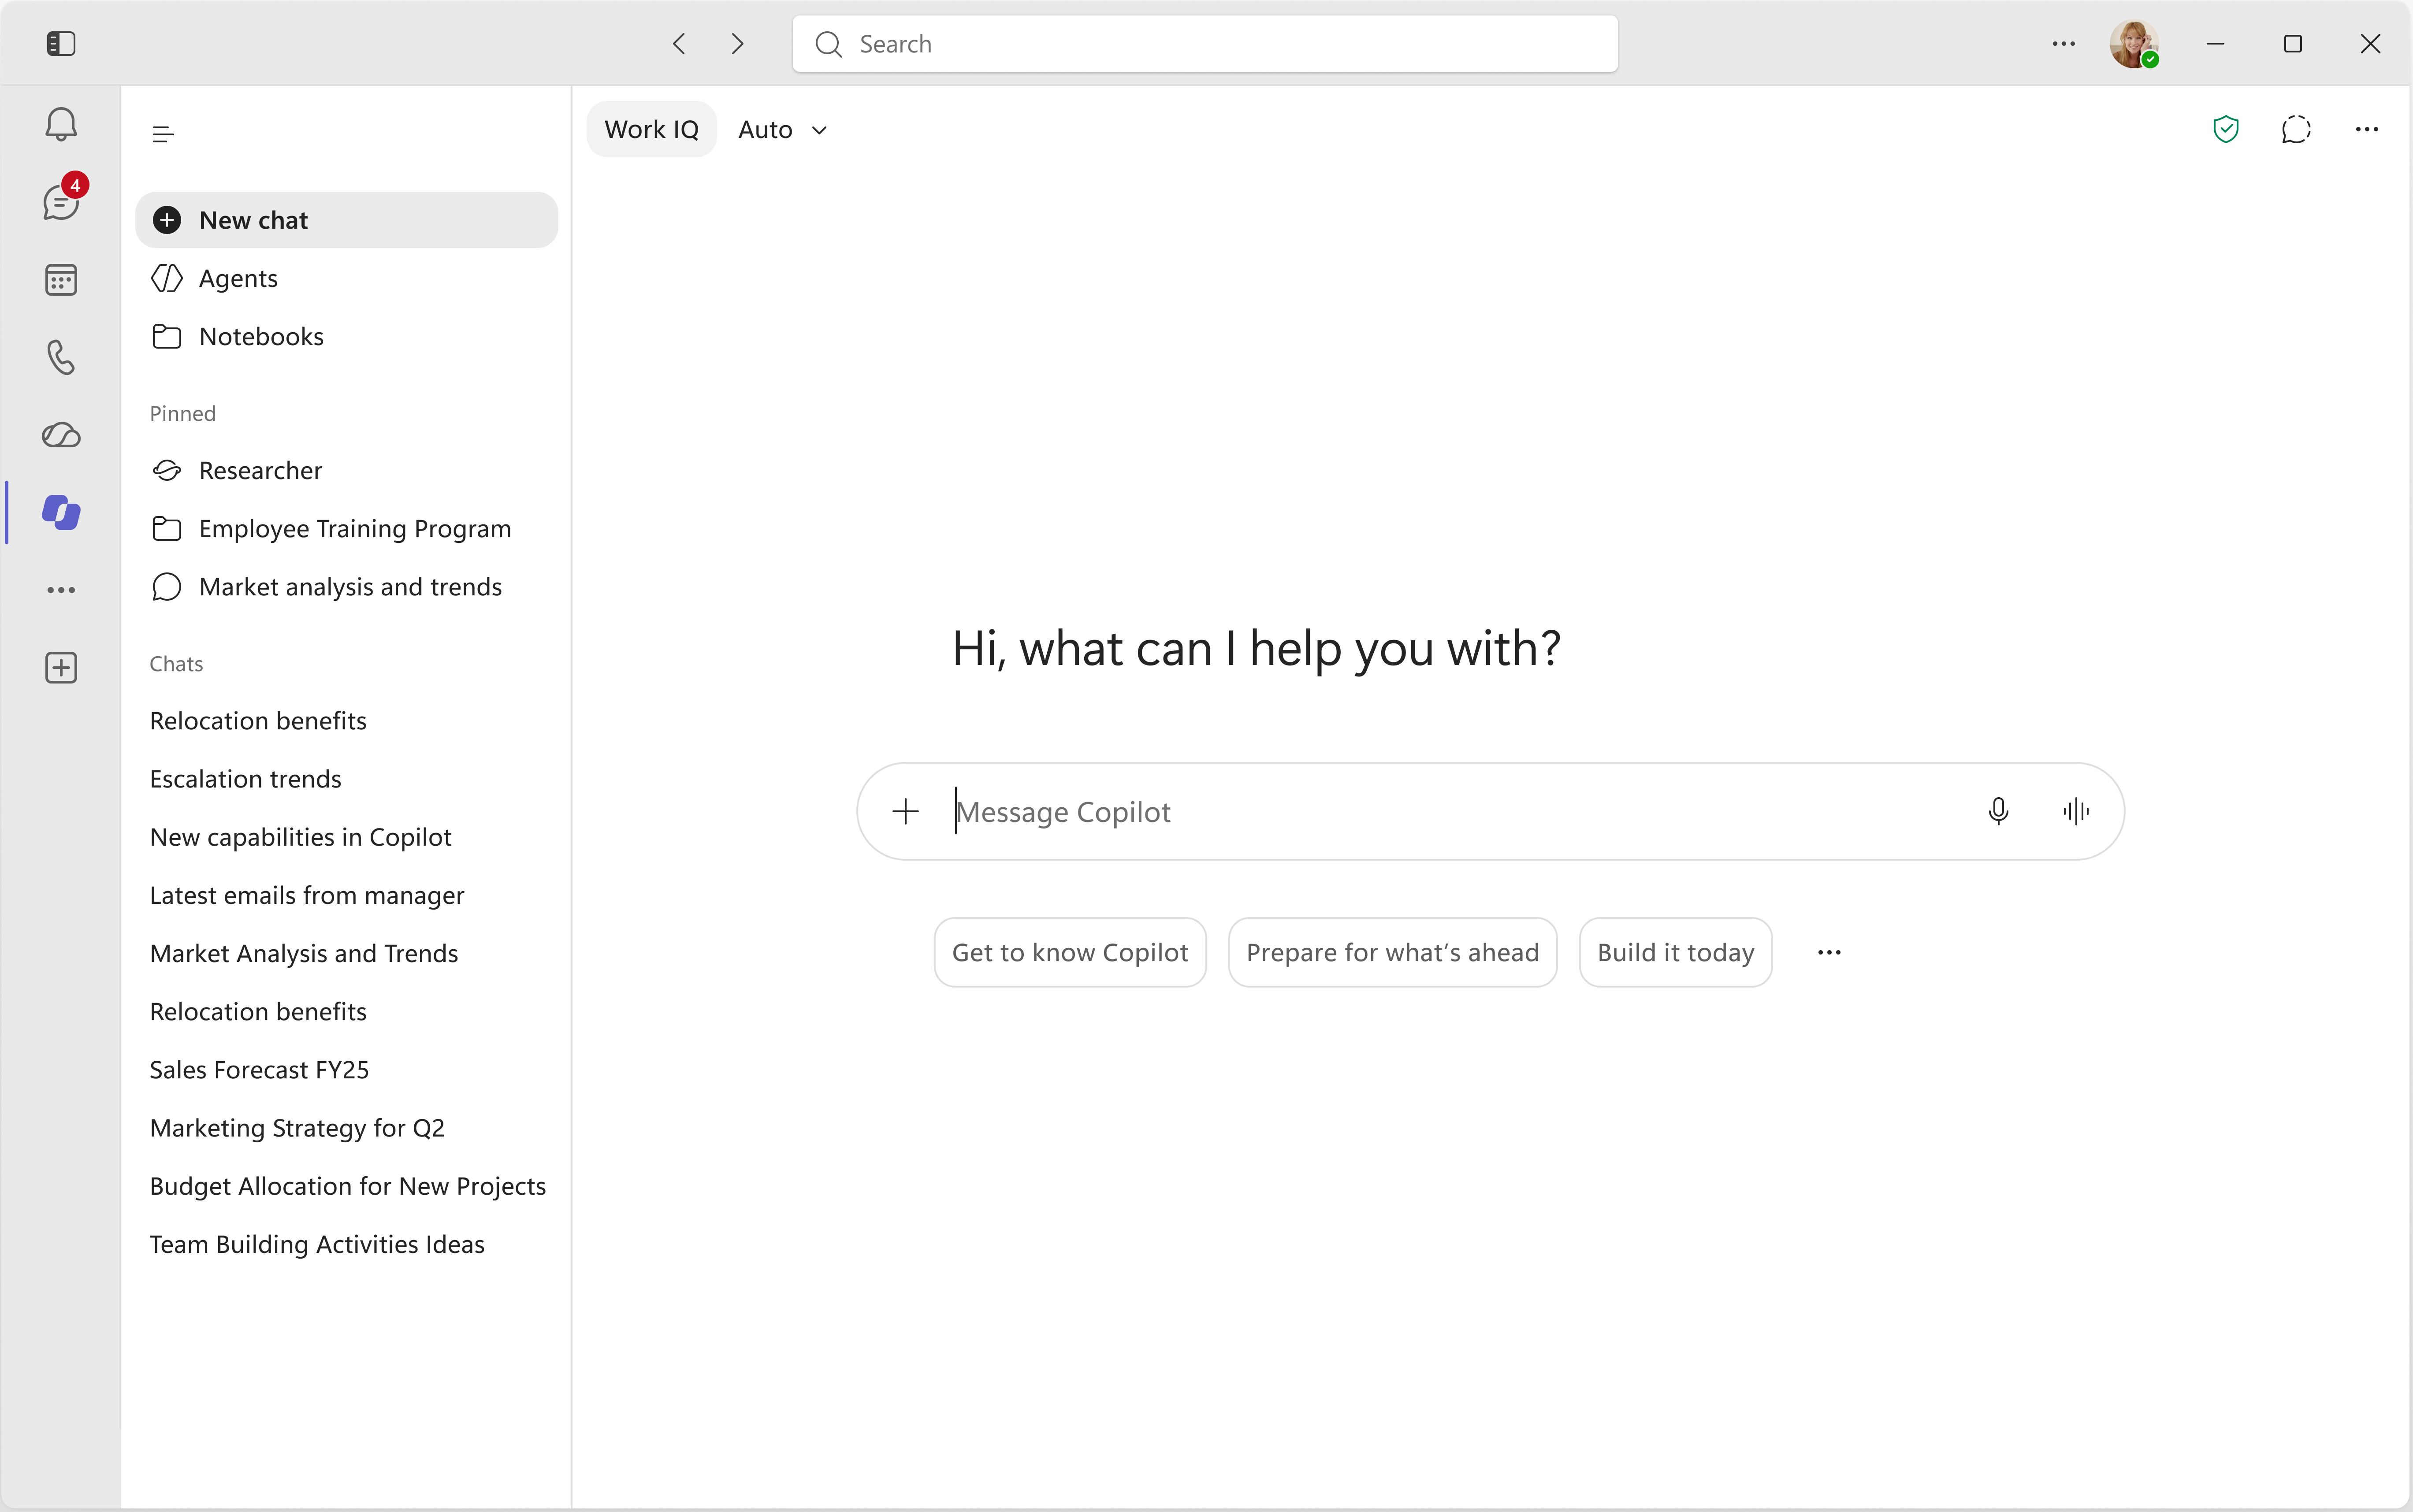Select the Copilot app icon in rail
The image size is (2413, 1512).
(61, 512)
